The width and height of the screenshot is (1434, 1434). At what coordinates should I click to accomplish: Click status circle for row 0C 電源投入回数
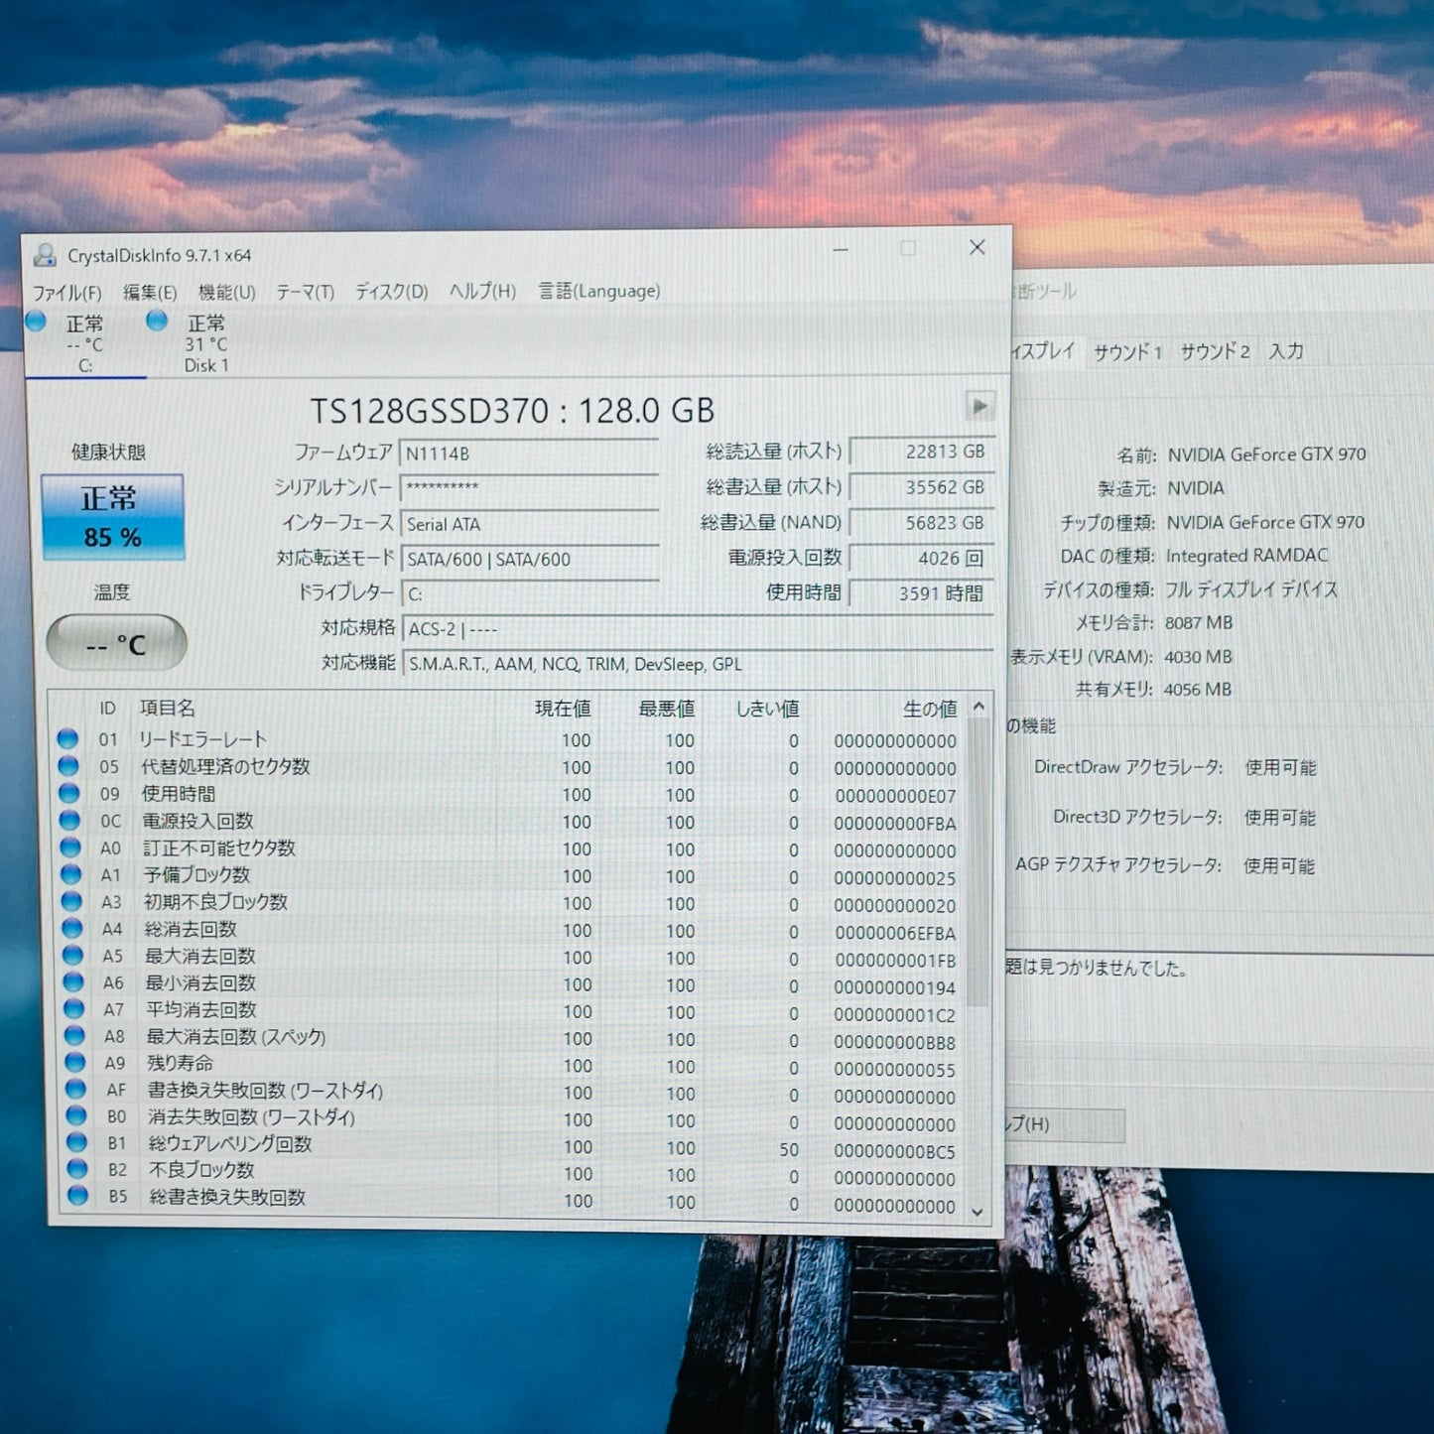[x=69, y=820]
